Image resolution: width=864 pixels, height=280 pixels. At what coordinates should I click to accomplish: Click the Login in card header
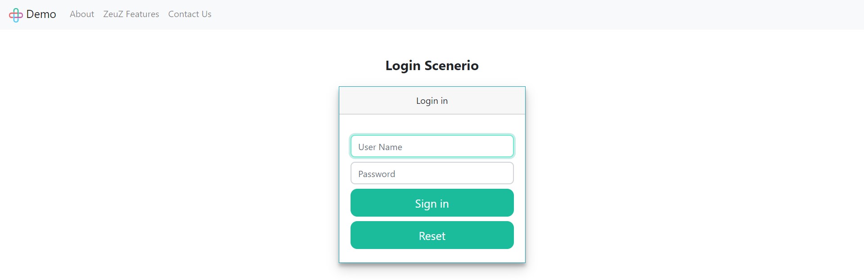(432, 101)
